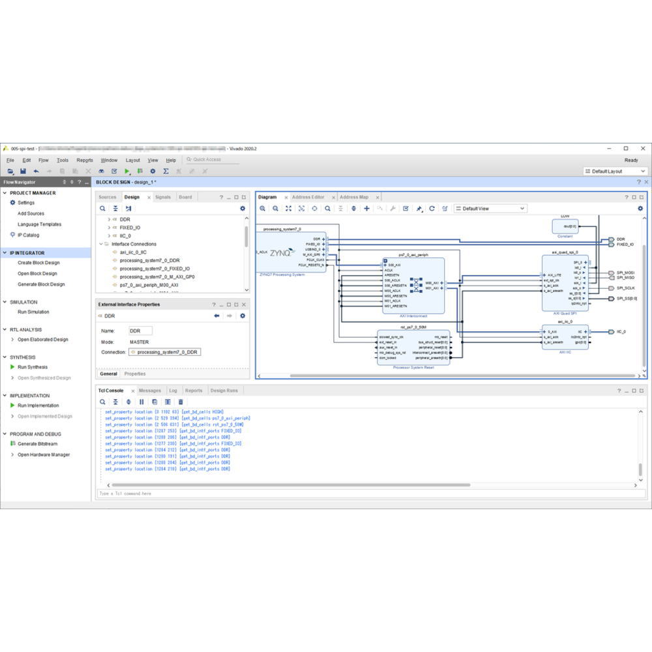Click the Undo arrow in main toolbar
This screenshot has width=652, height=652.
[x=36, y=171]
